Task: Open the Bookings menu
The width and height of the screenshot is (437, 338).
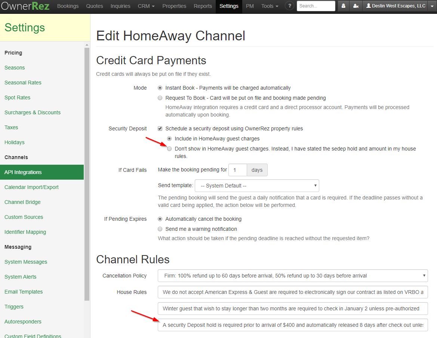Action: [68, 6]
